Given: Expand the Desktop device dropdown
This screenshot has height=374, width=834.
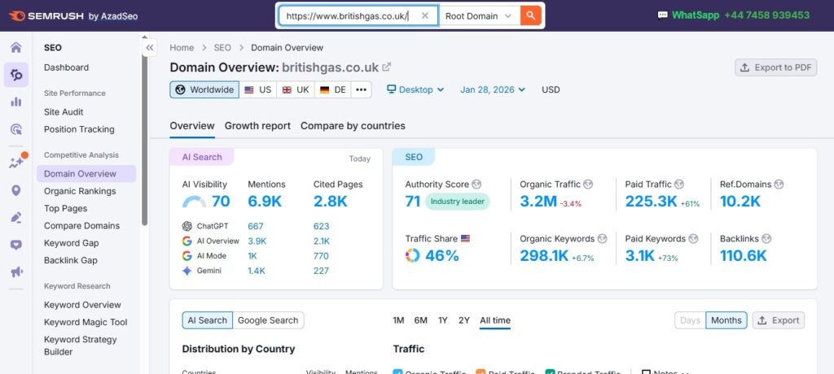Looking at the screenshot, I should click(415, 89).
